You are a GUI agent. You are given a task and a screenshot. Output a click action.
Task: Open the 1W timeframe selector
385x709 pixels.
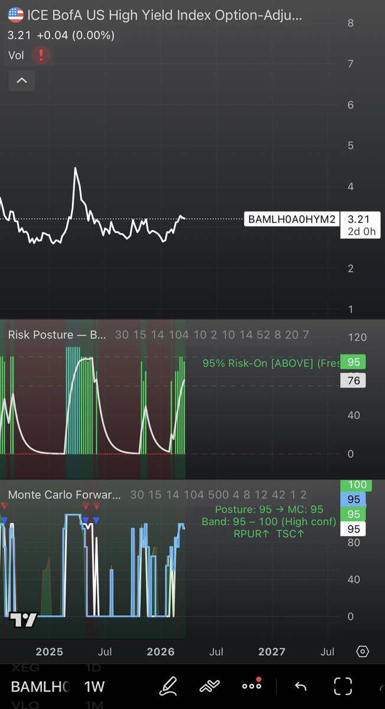94,687
